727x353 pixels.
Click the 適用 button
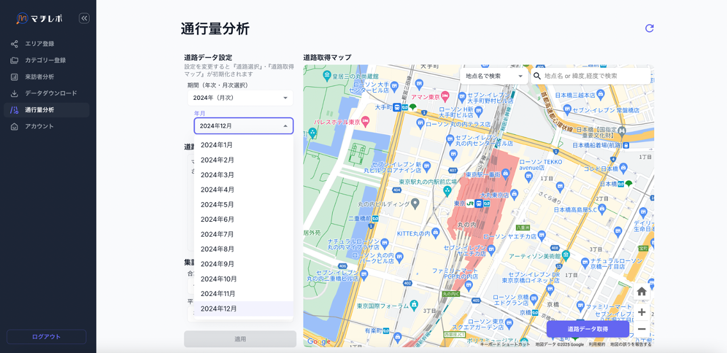tap(240, 339)
